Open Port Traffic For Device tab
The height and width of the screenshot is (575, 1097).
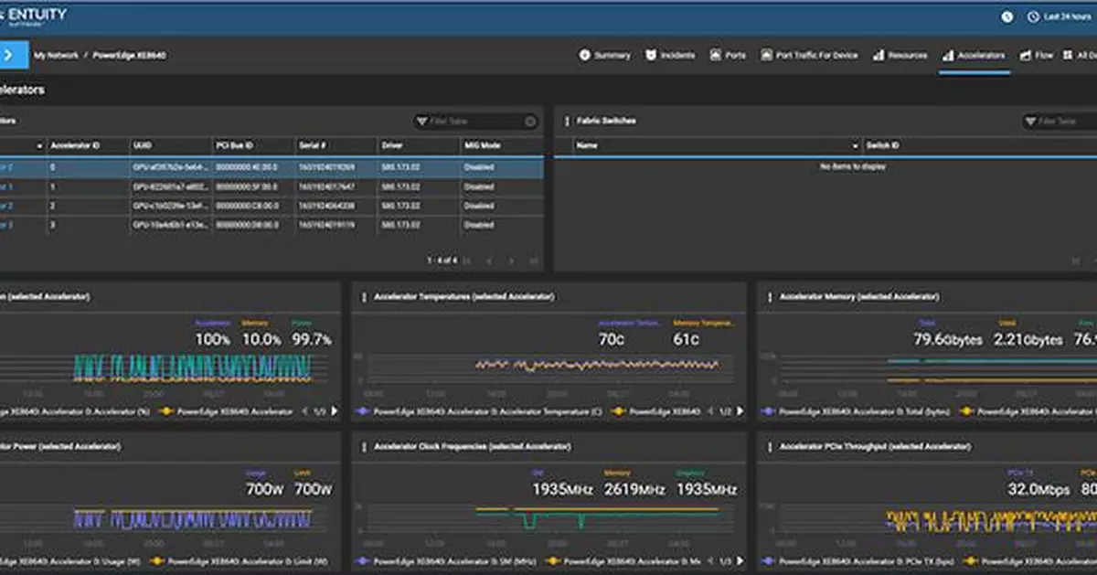coord(809,56)
